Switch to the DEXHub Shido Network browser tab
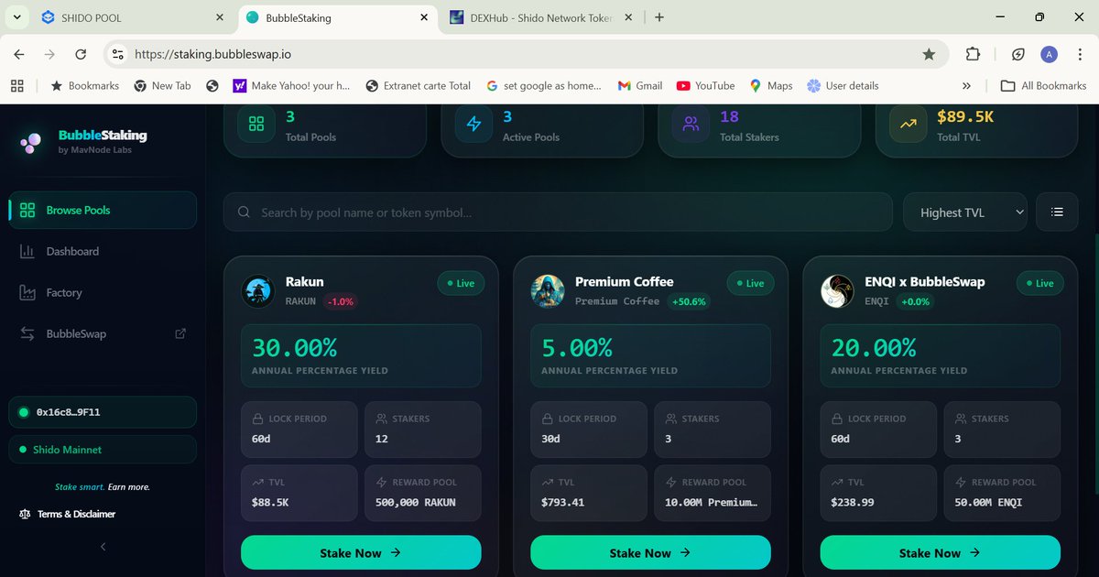The height and width of the screenshot is (577, 1099). click(x=540, y=17)
